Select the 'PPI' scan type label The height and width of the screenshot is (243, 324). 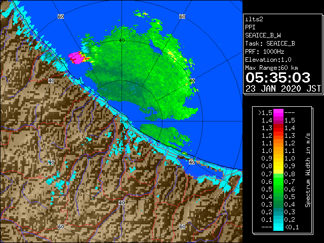pos(250,27)
